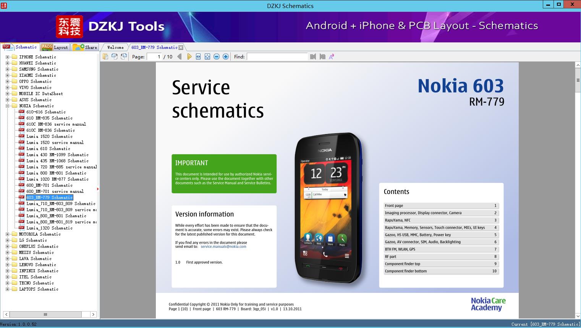Click the find previous match icon
This screenshot has height=328, width=581.
coord(313,57)
